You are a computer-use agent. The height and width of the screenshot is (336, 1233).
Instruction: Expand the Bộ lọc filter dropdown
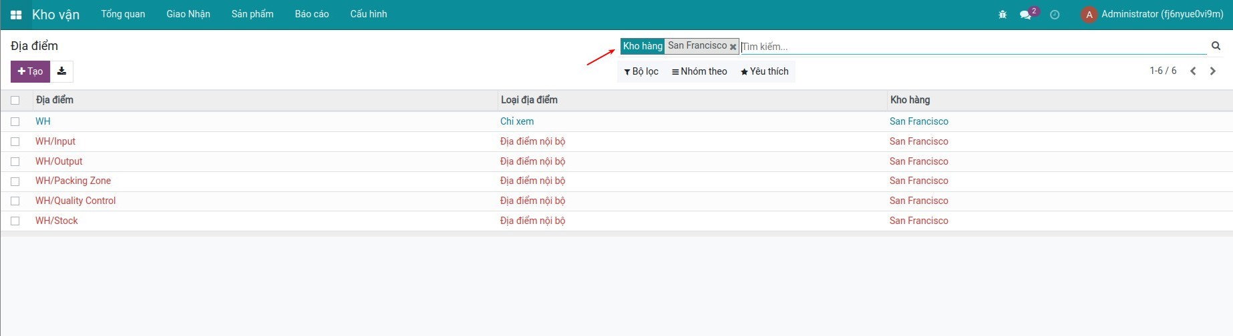[x=641, y=72]
